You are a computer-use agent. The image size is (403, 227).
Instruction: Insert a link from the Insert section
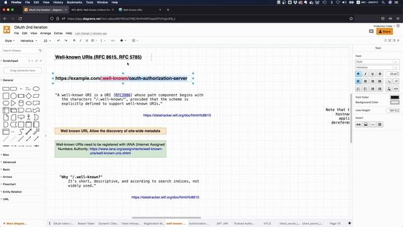tap(358, 124)
